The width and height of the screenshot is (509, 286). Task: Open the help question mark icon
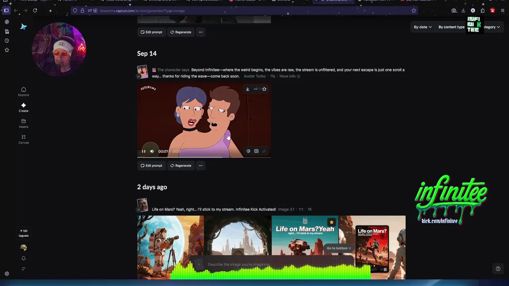(498, 269)
